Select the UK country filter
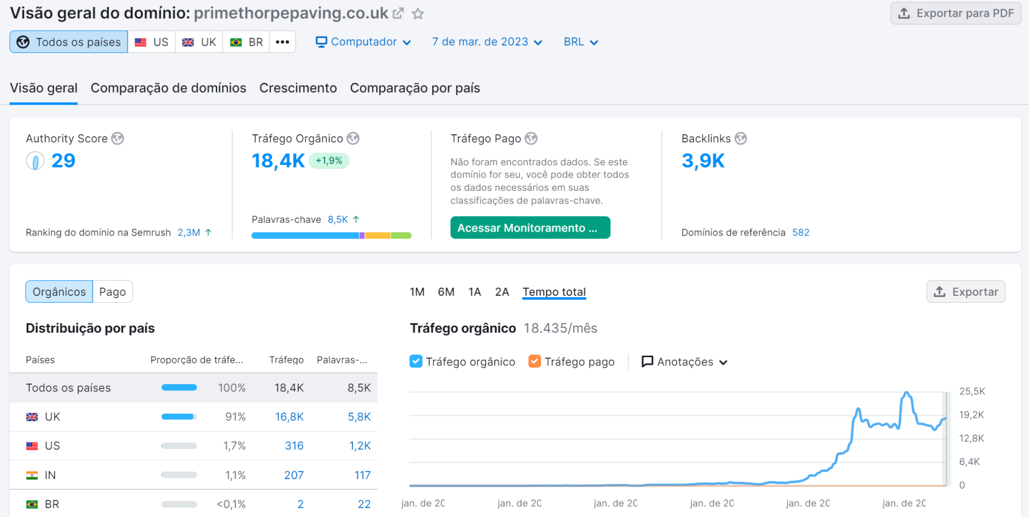1029x517 pixels. [199, 42]
